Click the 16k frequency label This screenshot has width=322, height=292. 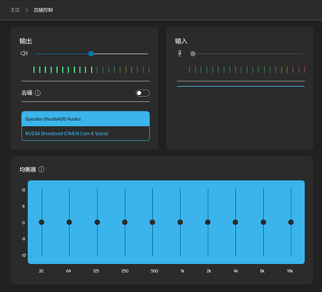pyautogui.click(x=290, y=271)
